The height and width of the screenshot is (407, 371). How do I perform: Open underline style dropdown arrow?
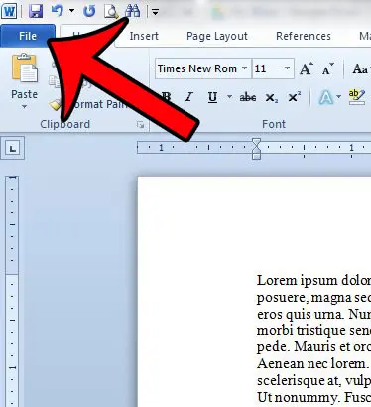(x=229, y=97)
